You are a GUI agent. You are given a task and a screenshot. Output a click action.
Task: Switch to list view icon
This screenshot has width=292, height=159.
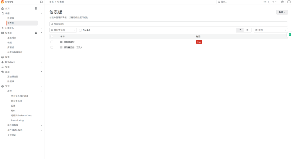coord(247,30)
